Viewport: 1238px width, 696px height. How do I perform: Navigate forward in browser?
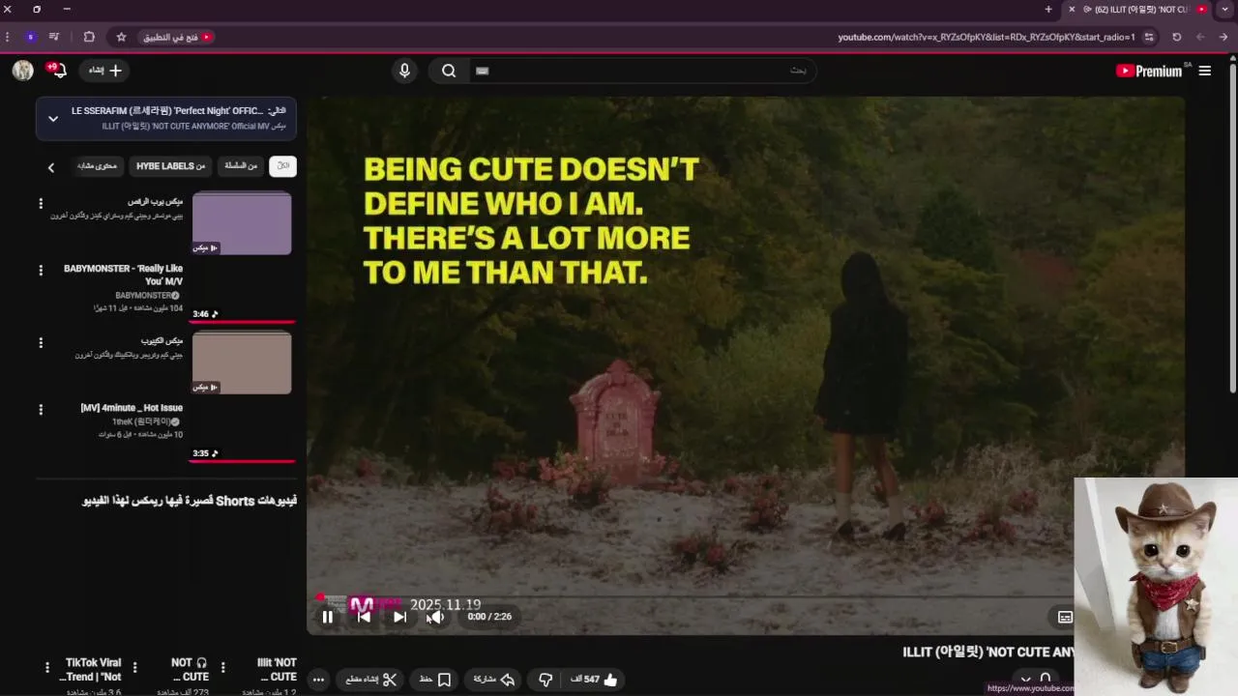pos(1200,37)
